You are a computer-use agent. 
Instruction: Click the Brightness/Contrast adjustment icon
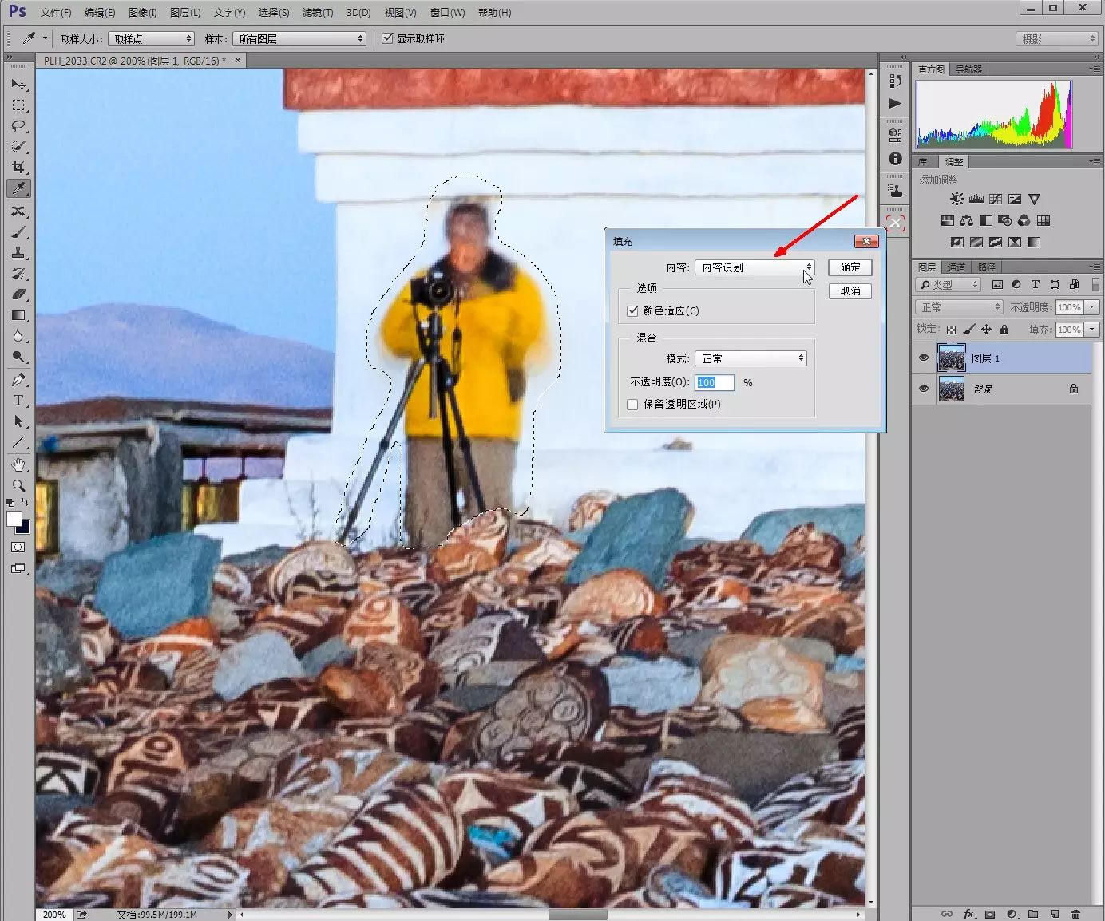pyautogui.click(x=956, y=199)
